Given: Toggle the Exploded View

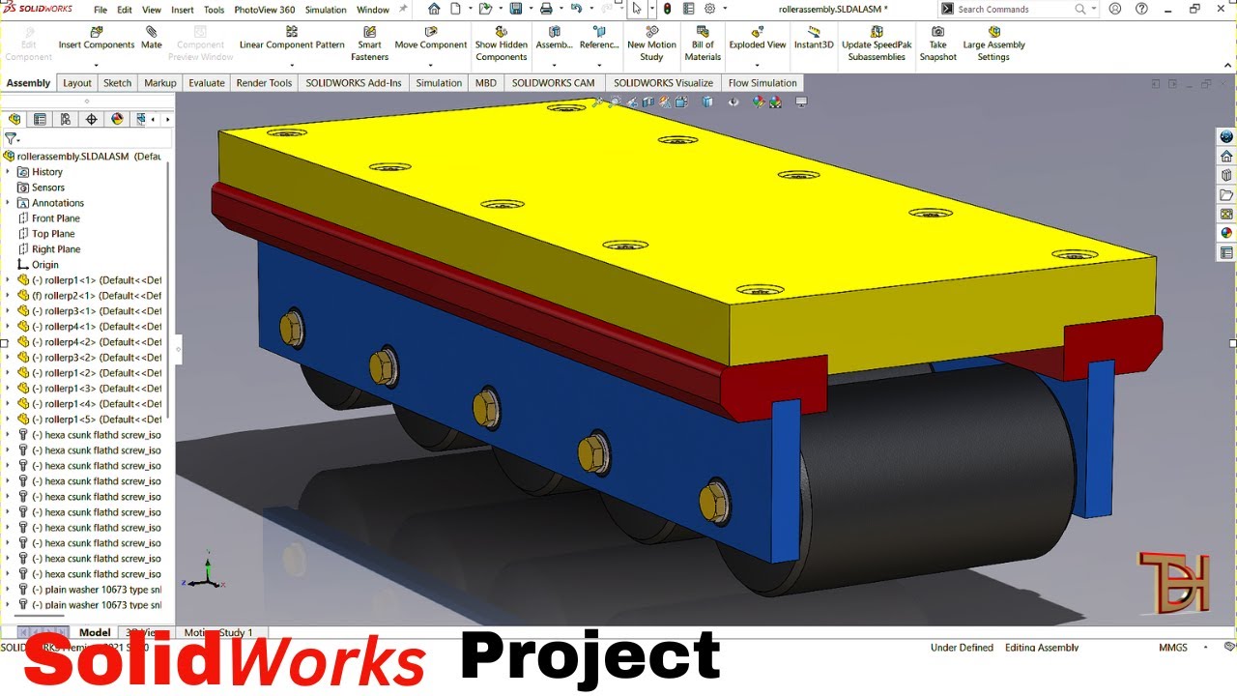Looking at the screenshot, I should click(x=758, y=39).
